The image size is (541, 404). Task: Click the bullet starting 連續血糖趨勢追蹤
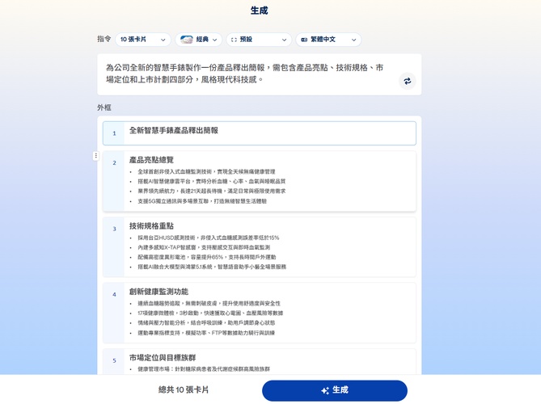click(209, 303)
